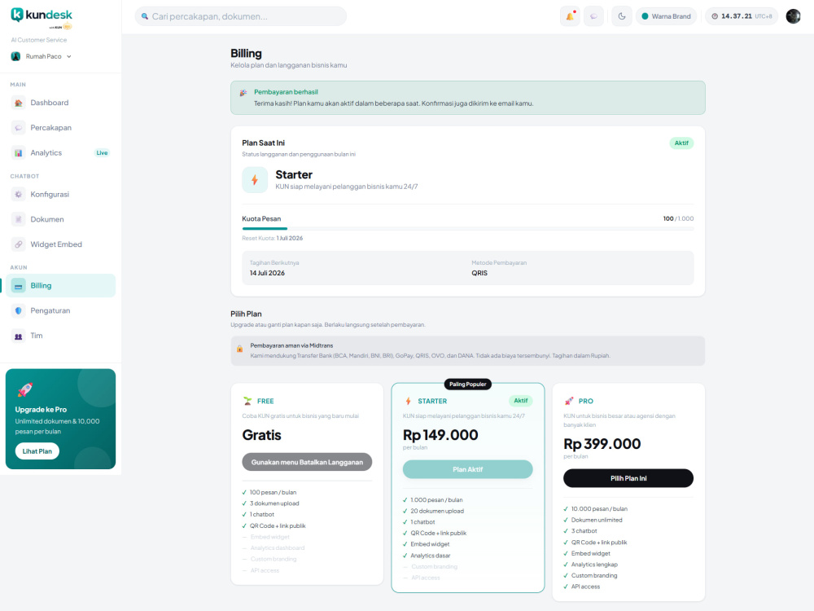Image resolution: width=814 pixels, height=611 pixels.
Task: Click the Aktif badge on STARTER card
Action: [x=520, y=401]
